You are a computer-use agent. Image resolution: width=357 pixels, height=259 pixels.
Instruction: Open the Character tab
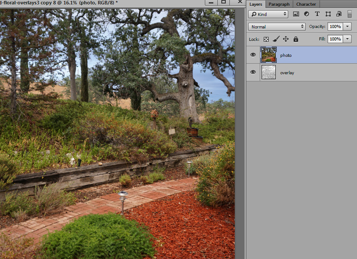tap(306, 4)
